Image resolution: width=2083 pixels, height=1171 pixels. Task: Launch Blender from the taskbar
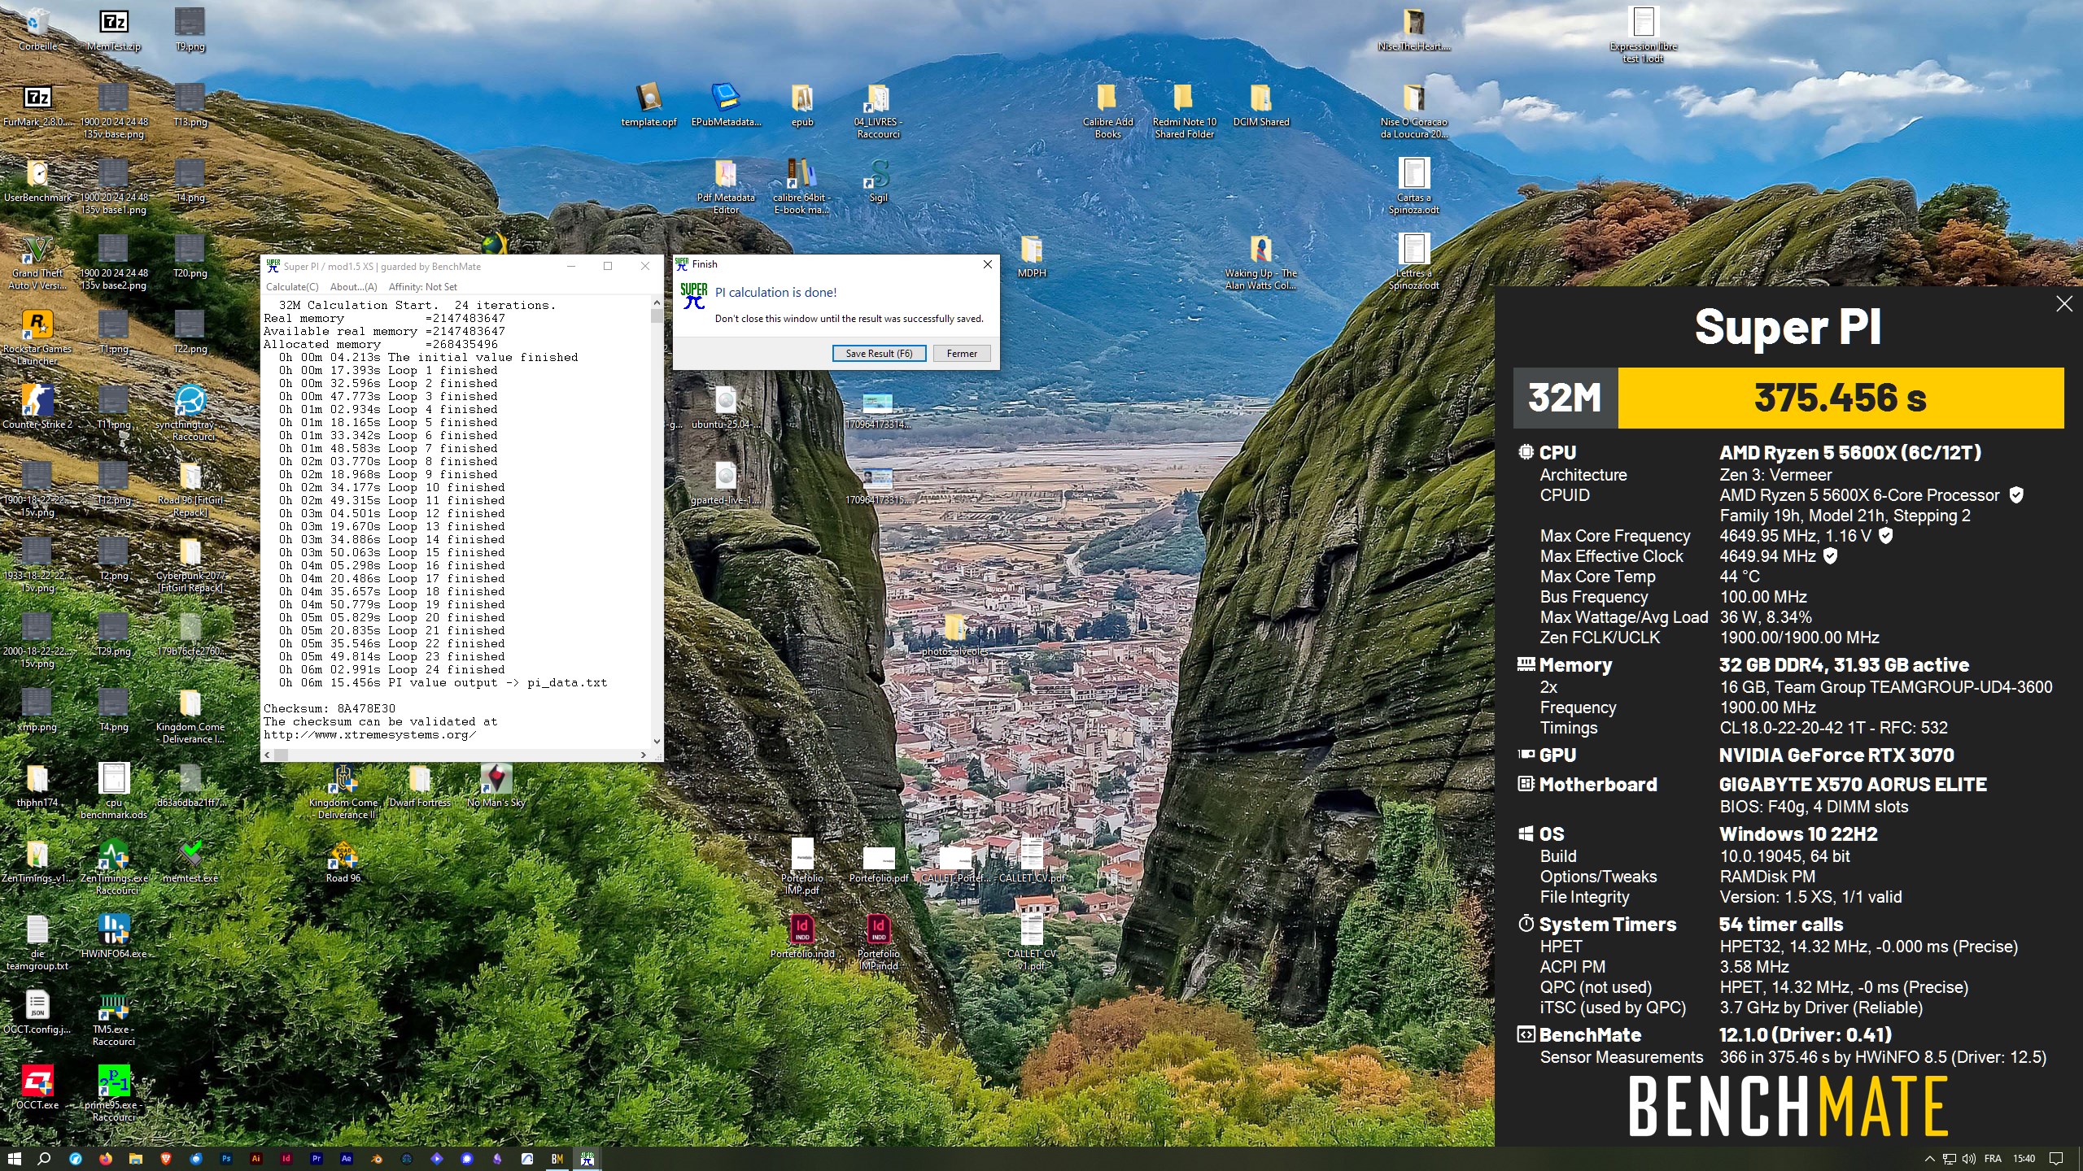377,1159
